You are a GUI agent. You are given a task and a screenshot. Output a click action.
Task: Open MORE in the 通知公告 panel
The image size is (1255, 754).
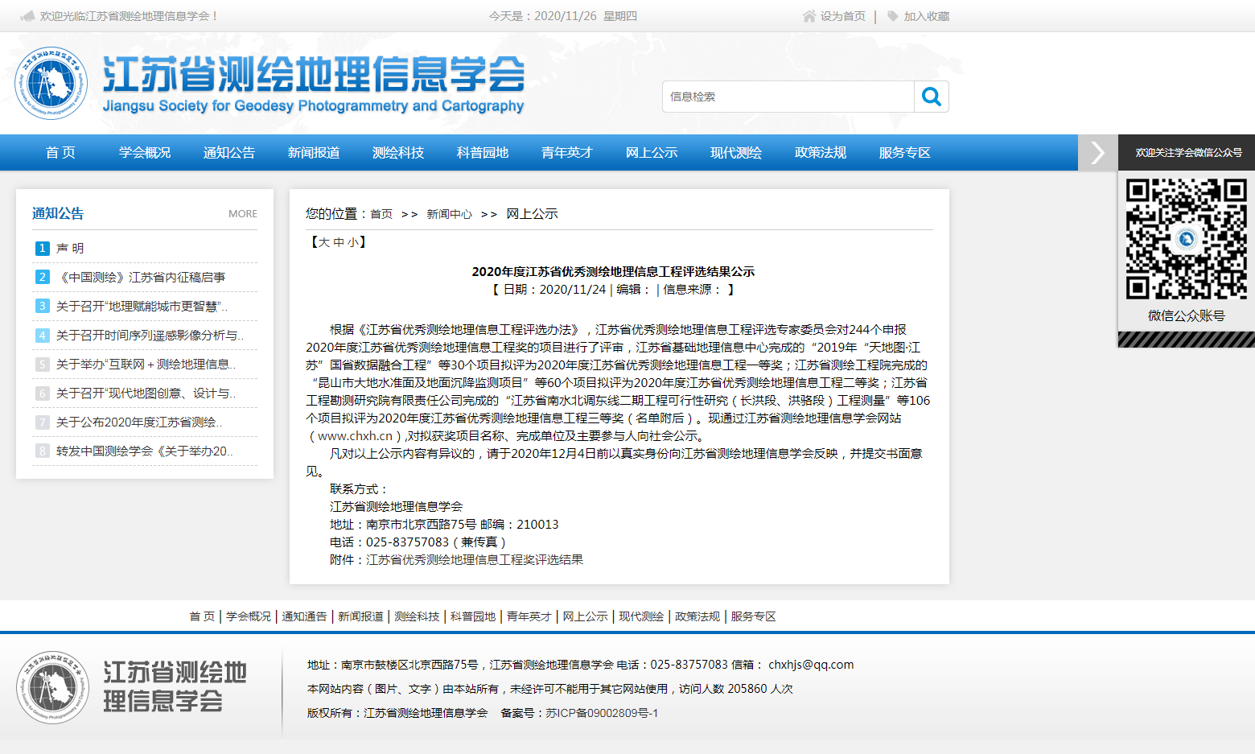(x=242, y=214)
